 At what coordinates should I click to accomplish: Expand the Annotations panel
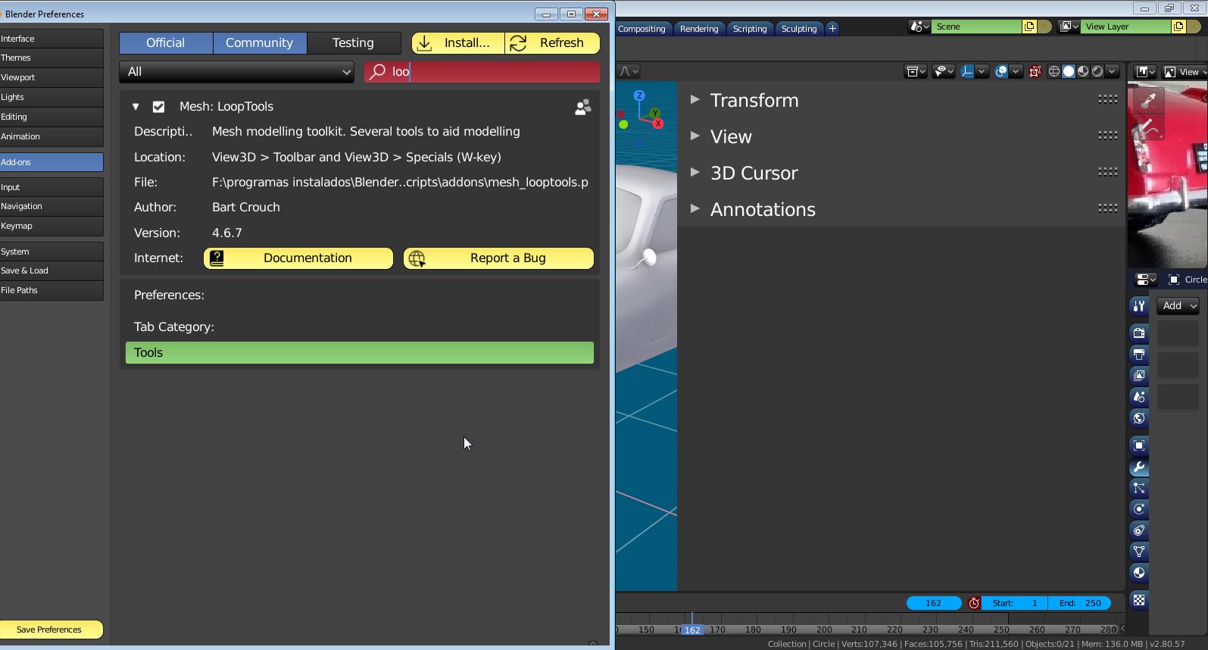pos(695,208)
